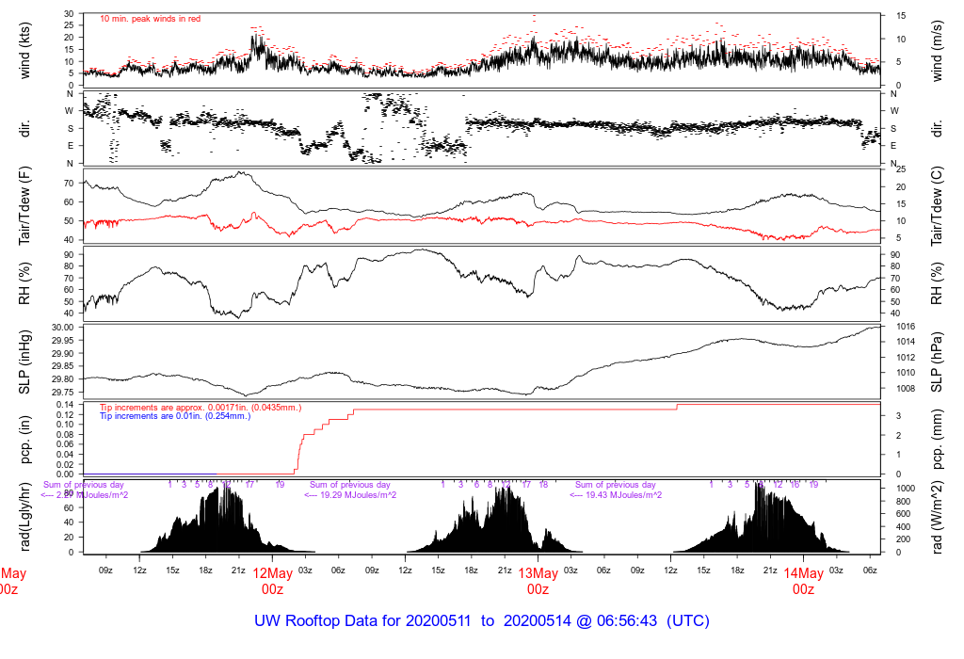
Task: Click the red '12May 00z' date marker
Action: 272,581
